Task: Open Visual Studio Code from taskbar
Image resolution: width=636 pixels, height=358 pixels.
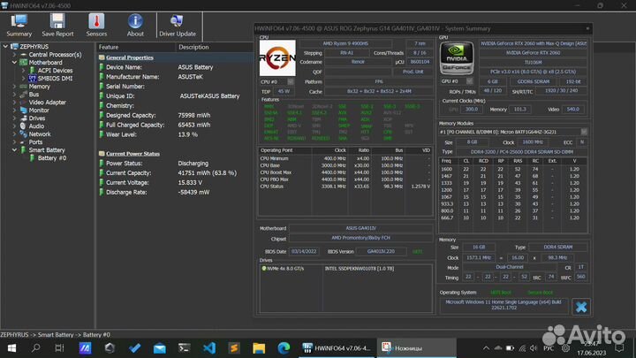Action: click(209, 348)
